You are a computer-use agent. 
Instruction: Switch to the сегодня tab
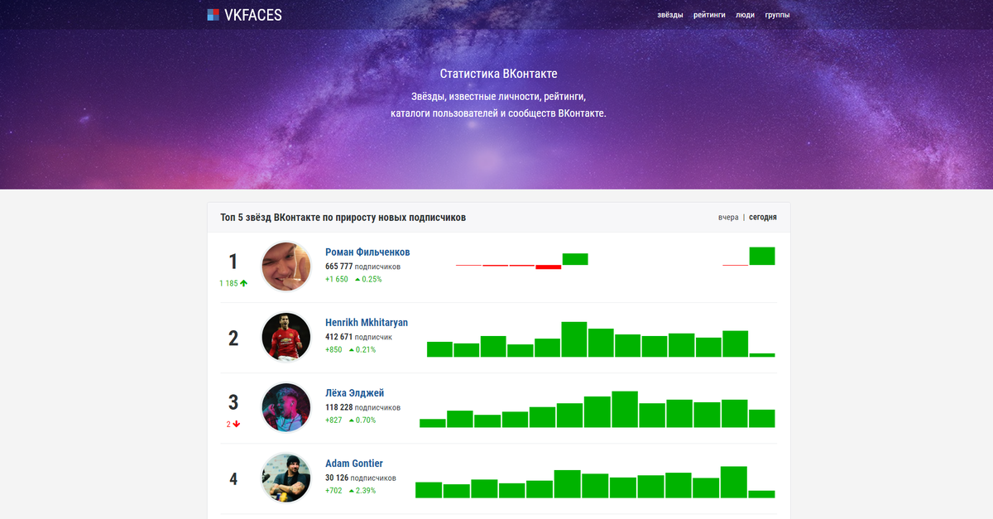763,218
